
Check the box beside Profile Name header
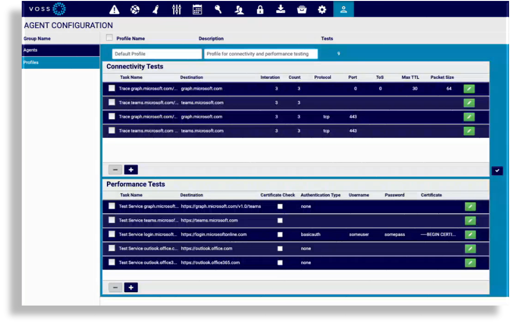109,38
